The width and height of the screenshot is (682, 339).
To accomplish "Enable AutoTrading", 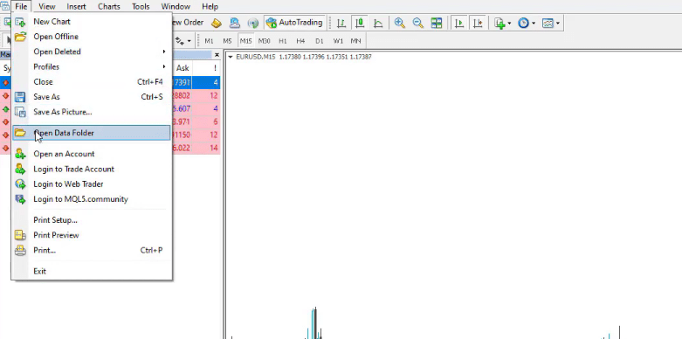I will tap(295, 23).
